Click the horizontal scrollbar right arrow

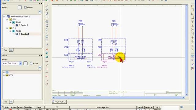pos(184,97)
